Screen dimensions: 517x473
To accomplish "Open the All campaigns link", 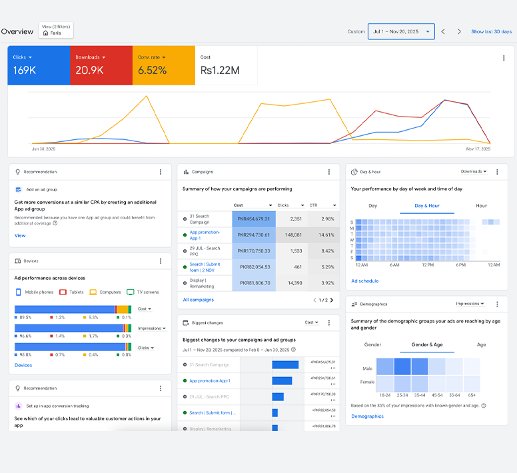I will 199,300.
